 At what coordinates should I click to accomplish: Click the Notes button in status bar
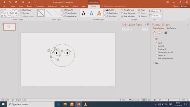tap(123, 100)
